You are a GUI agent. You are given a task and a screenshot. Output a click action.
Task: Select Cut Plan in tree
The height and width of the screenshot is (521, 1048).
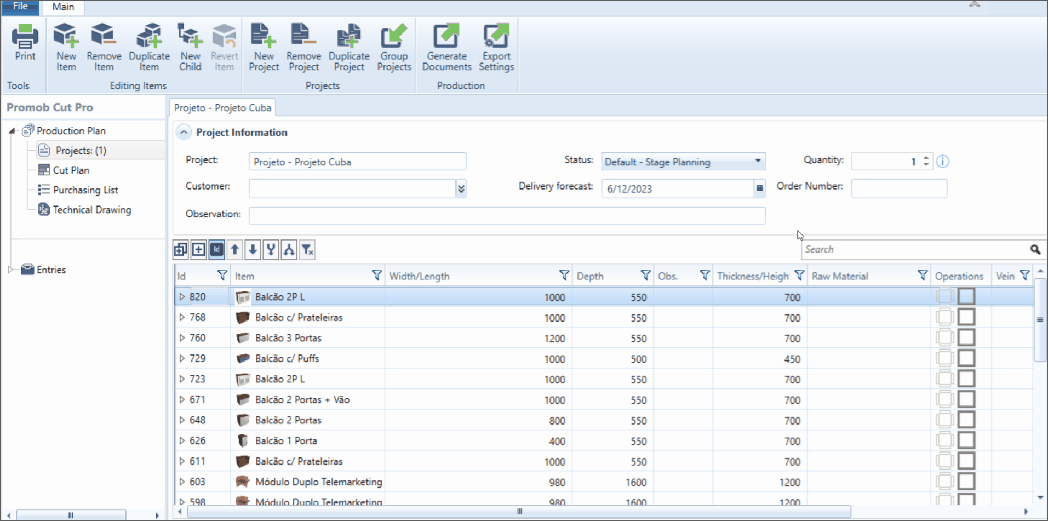71,170
